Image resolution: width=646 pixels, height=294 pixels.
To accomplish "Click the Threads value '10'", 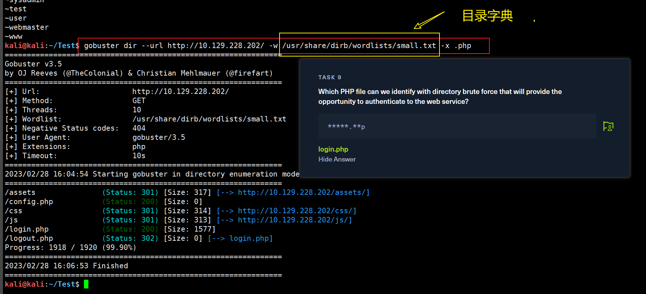I will (137, 110).
